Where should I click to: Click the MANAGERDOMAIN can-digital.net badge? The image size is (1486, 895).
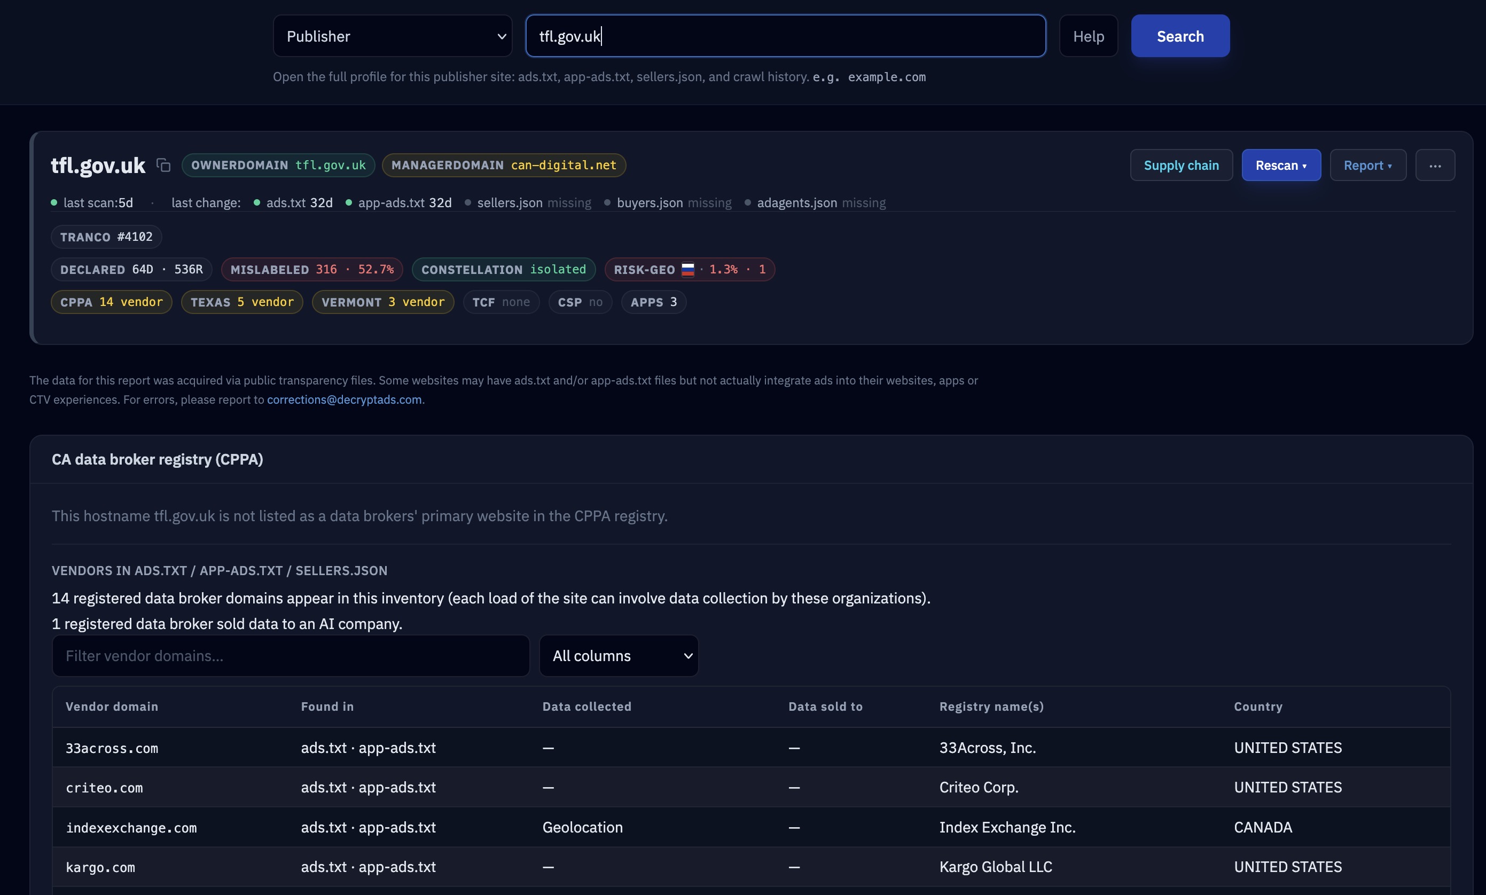point(504,165)
